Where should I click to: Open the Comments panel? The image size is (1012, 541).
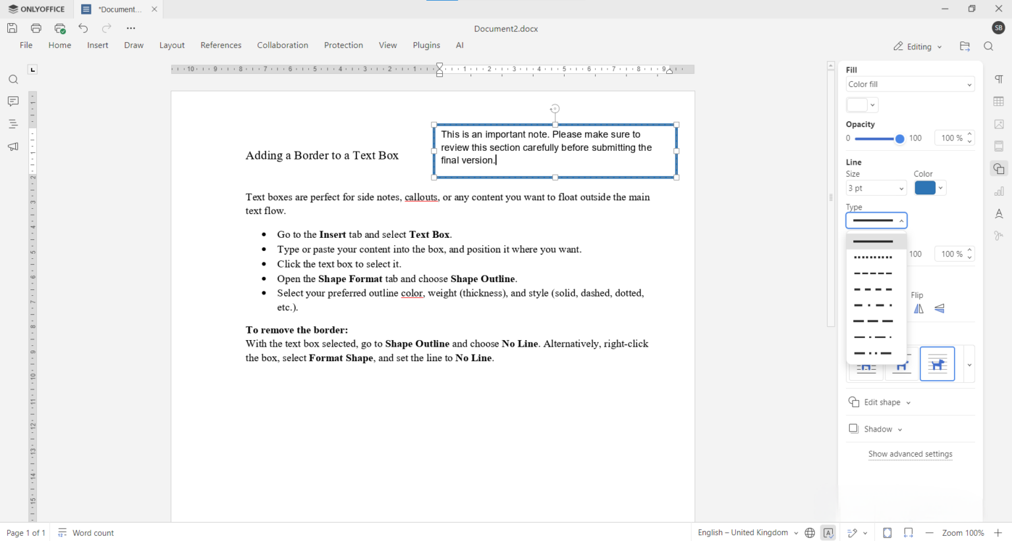point(13,101)
